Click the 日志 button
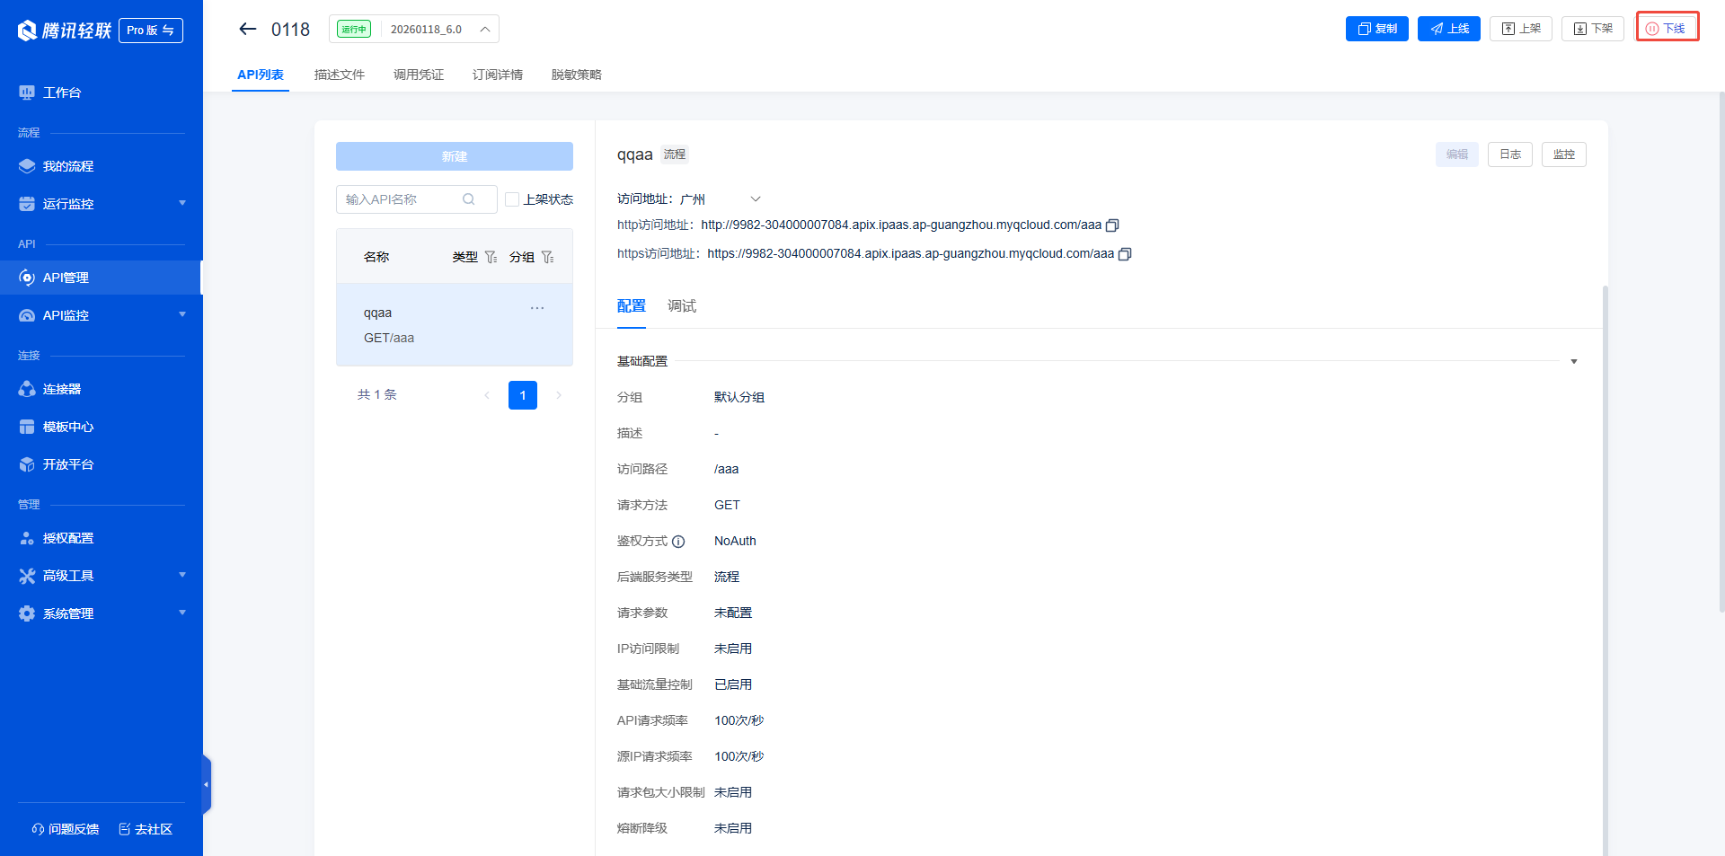This screenshot has height=856, width=1725. point(1510,154)
